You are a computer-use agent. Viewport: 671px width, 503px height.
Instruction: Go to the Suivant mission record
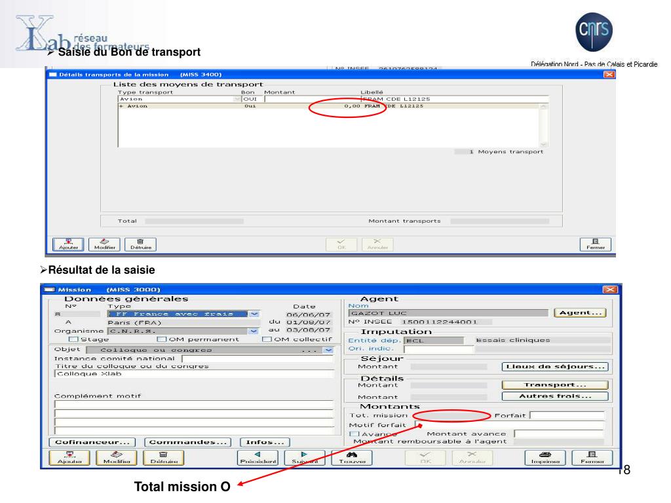[x=305, y=458]
